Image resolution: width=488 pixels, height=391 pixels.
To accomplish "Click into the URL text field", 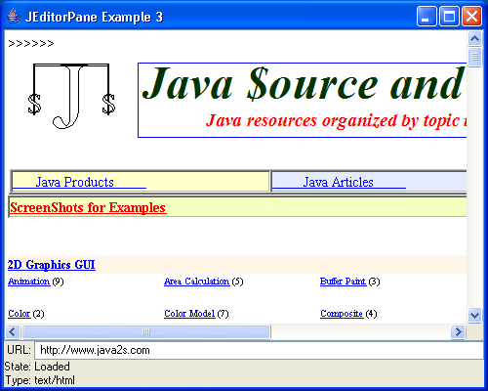I will [x=259, y=350].
